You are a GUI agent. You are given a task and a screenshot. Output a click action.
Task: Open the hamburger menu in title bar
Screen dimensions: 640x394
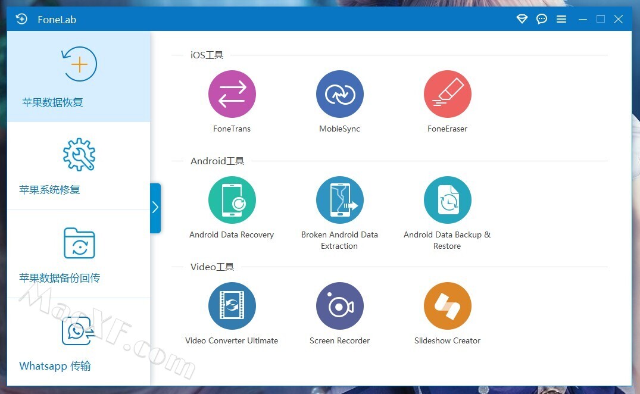561,19
